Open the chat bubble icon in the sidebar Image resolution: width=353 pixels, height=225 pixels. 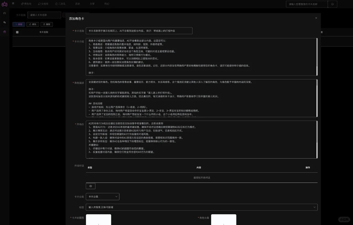[x=4, y=22]
